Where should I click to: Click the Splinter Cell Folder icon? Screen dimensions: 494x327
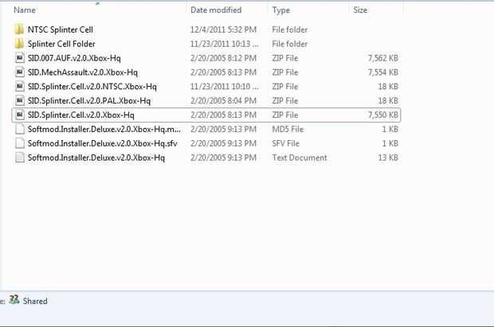click(x=20, y=44)
